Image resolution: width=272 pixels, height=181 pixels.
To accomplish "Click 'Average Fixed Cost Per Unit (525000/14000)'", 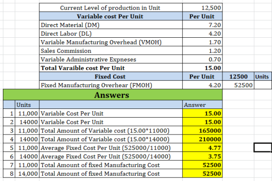I will (111, 156).
